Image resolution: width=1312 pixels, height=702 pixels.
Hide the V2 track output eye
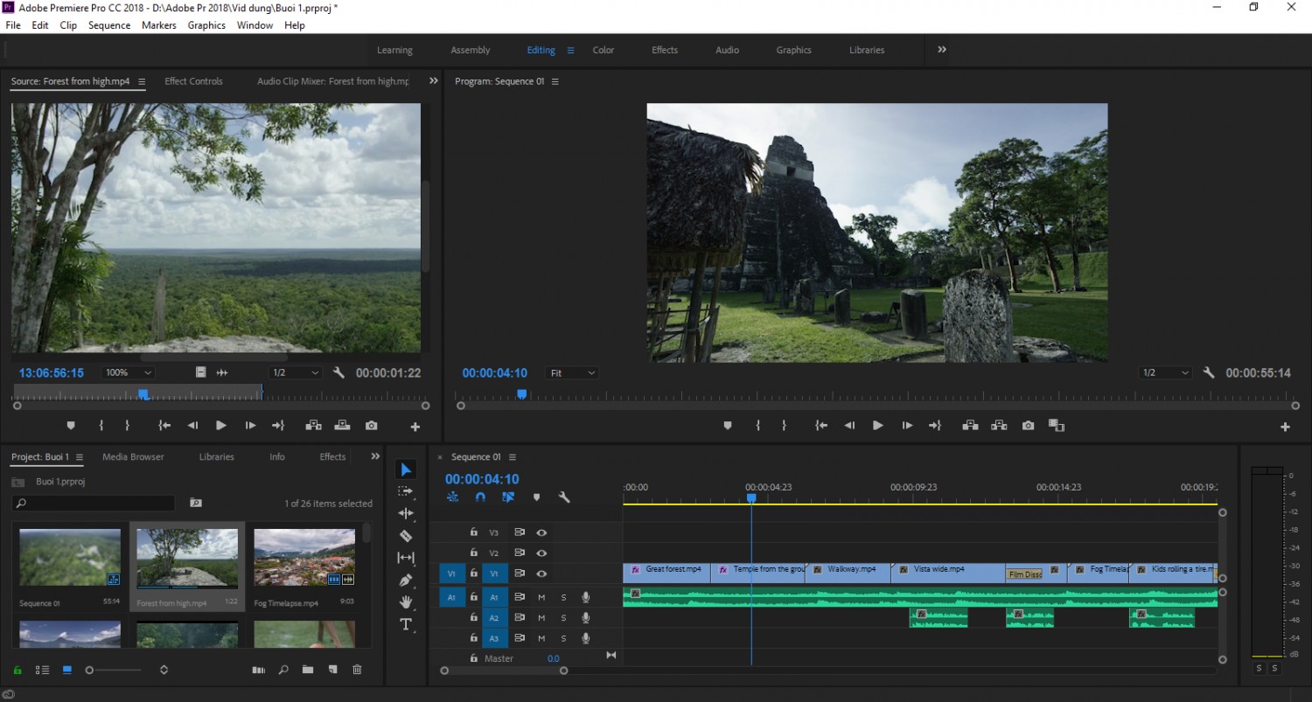pyautogui.click(x=541, y=553)
